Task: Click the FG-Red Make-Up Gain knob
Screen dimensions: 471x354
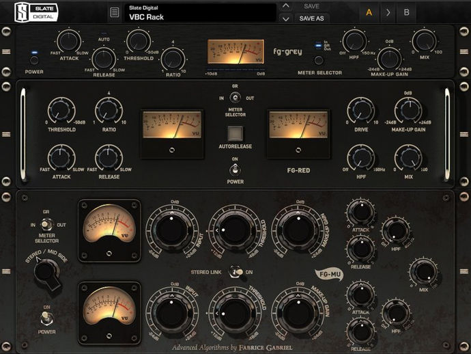Action: click(x=408, y=111)
